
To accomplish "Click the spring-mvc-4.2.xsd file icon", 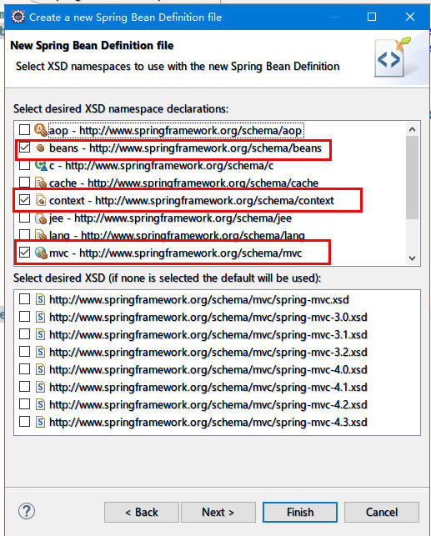I will click(40, 404).
